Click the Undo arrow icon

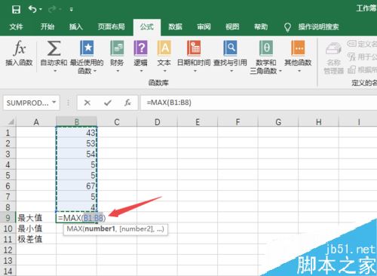[x=32, y=9]
